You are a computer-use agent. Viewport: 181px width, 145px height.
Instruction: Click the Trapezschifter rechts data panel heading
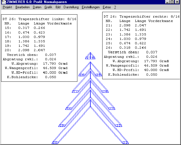coord(141,17)
